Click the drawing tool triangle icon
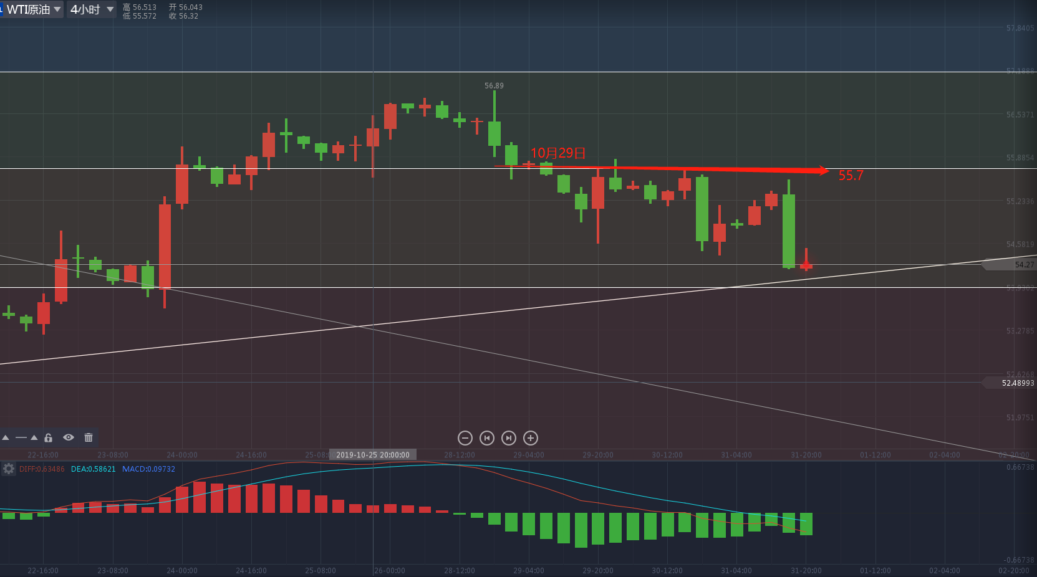The width and height of the screenshot is (1037, 577). click(x=6, y=437)
